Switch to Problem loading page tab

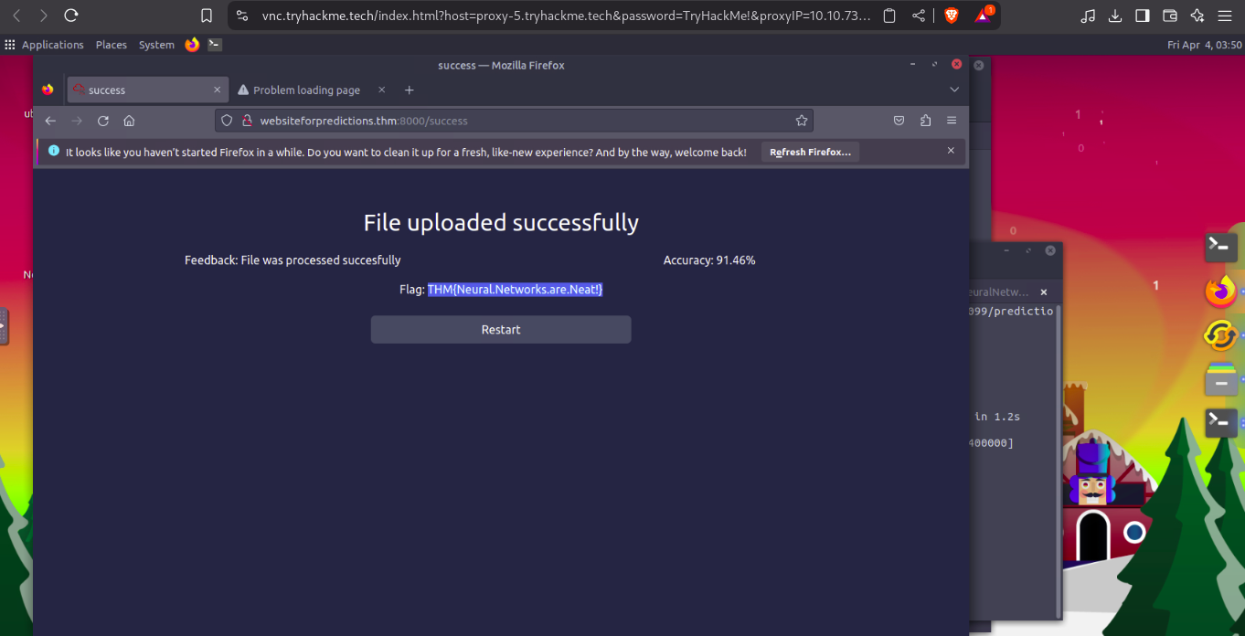point(306,90)
